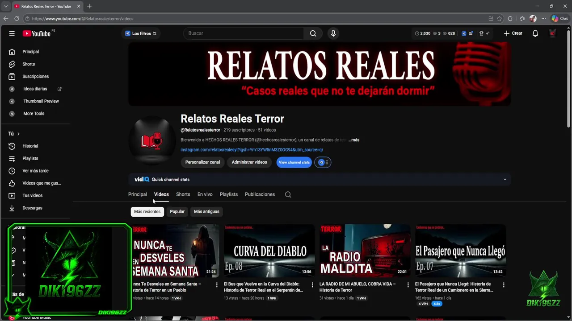Image resolution: width=572 pixels, height=321 pixels.
Task: Click the browser address bar URL
Action: (83, 19)
